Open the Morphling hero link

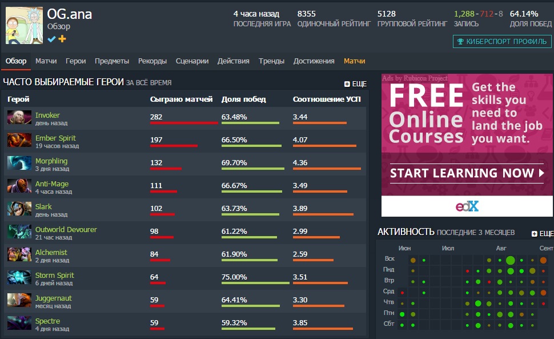coord(51,161)
